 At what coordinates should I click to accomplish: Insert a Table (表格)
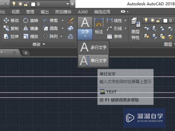tap(114, 36)
